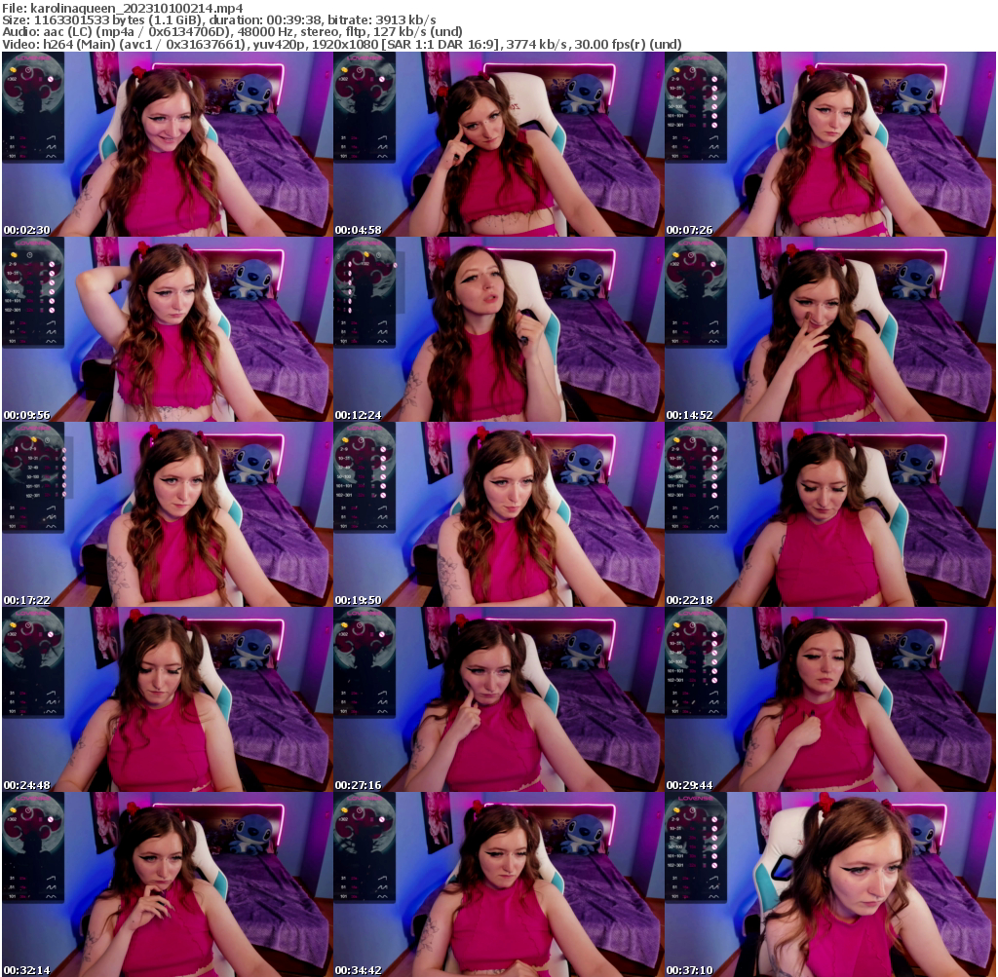The width and height of the screenshot is (998, 977).
Task: Click the Video codec info line
Action: click(x=341, y=44)
